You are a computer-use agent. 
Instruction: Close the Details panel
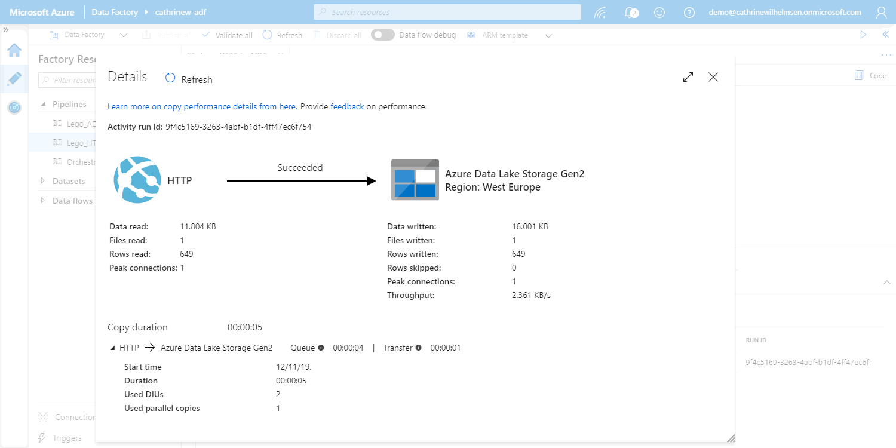[x=713, y=77]
